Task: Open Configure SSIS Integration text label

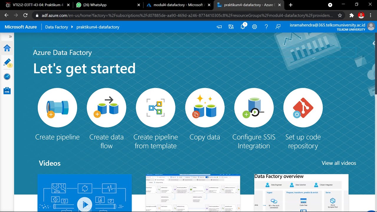Action: (254, 141)
